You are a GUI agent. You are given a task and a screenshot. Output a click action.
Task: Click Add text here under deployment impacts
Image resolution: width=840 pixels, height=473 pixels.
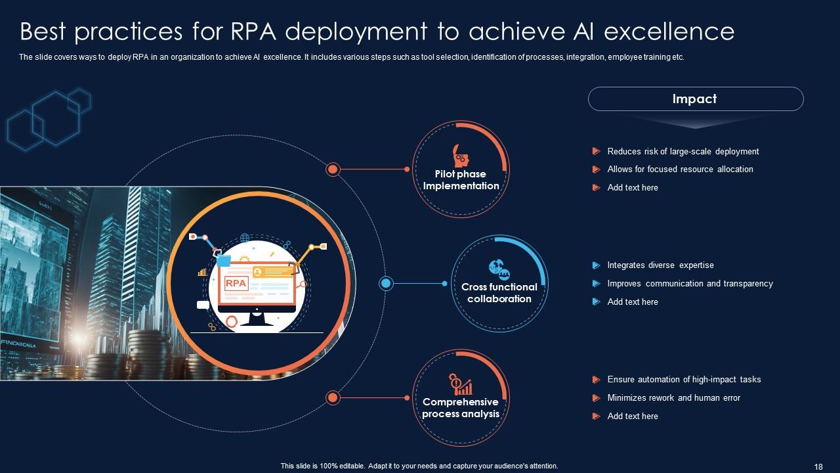pos(632,187)
